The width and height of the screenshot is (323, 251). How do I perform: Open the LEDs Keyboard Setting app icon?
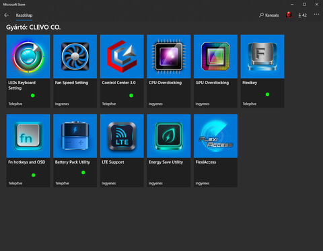point(28,57)
